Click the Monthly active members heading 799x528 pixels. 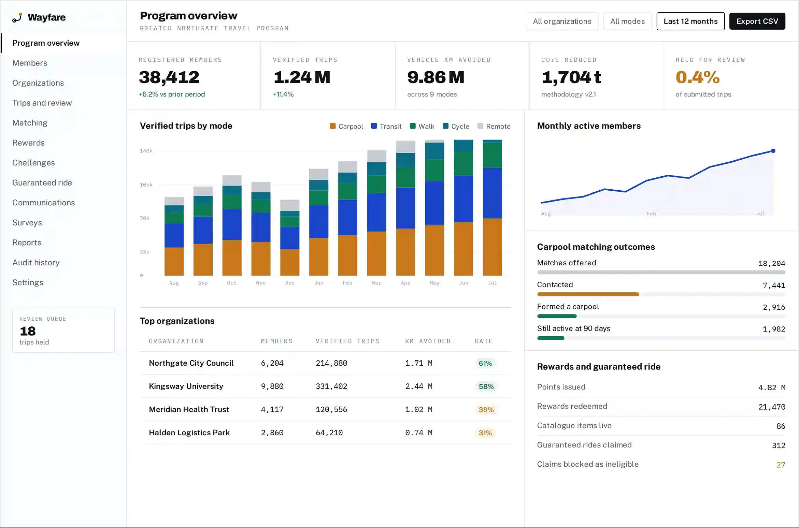point(589,126)
